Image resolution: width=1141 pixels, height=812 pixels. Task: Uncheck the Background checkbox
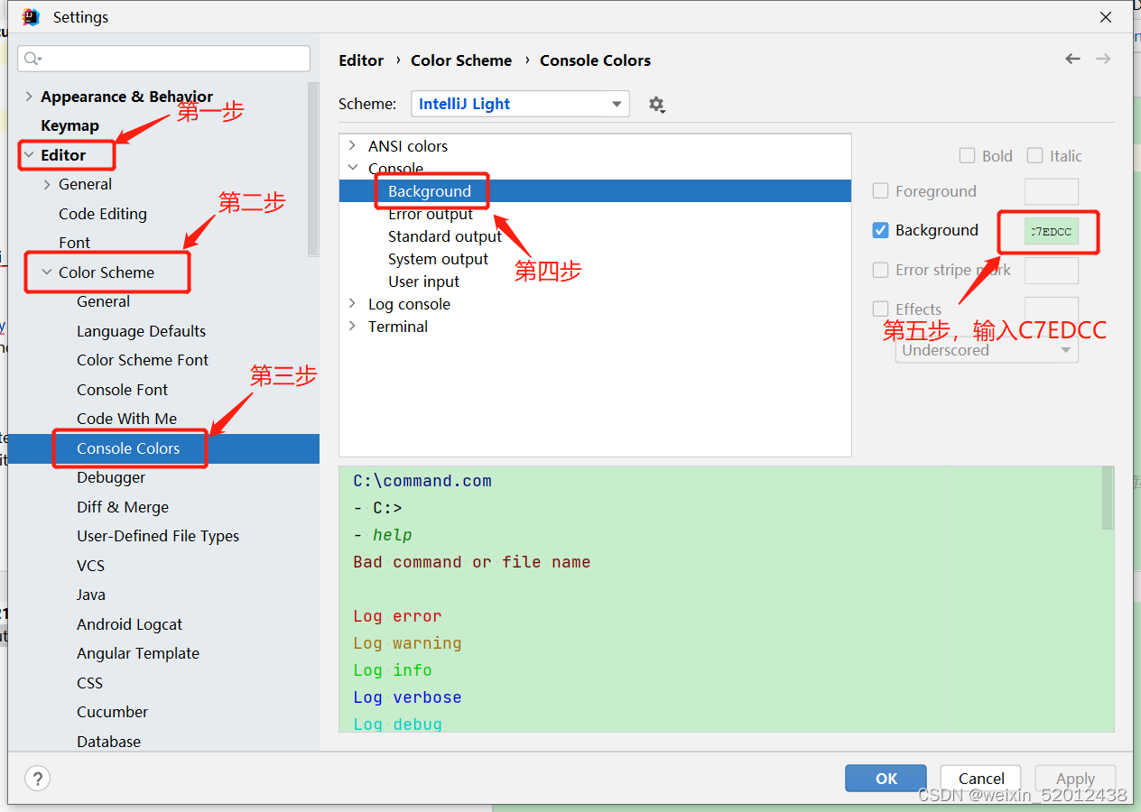[x=880, y=230]
